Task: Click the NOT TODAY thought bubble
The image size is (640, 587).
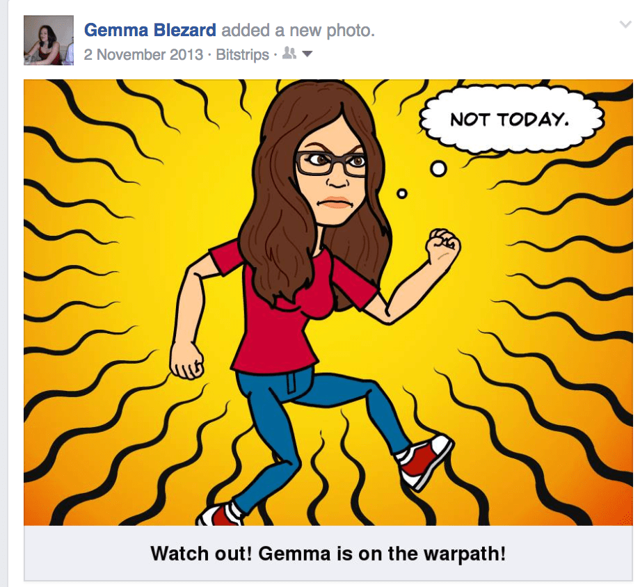Action: point(509,119)
